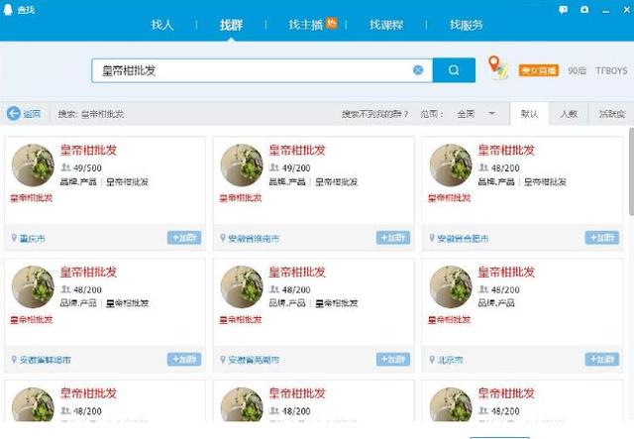Click the magnifier search button

(454, 70)
